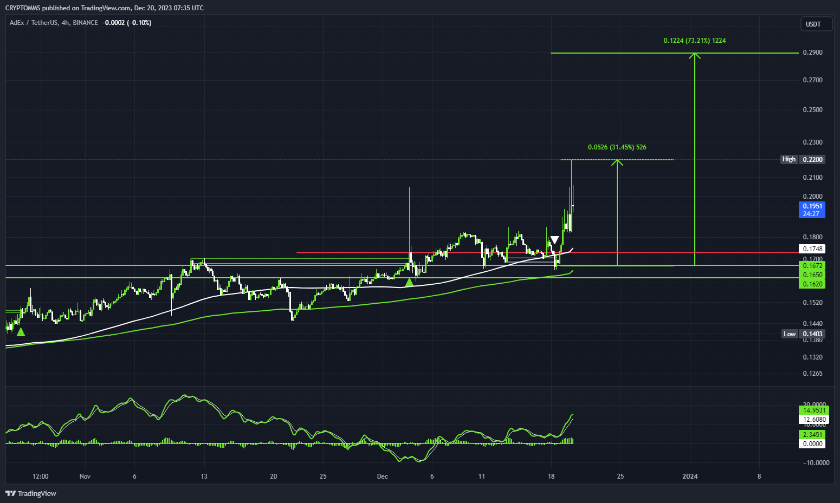Open the USDT currency selector

click(816, 24)
